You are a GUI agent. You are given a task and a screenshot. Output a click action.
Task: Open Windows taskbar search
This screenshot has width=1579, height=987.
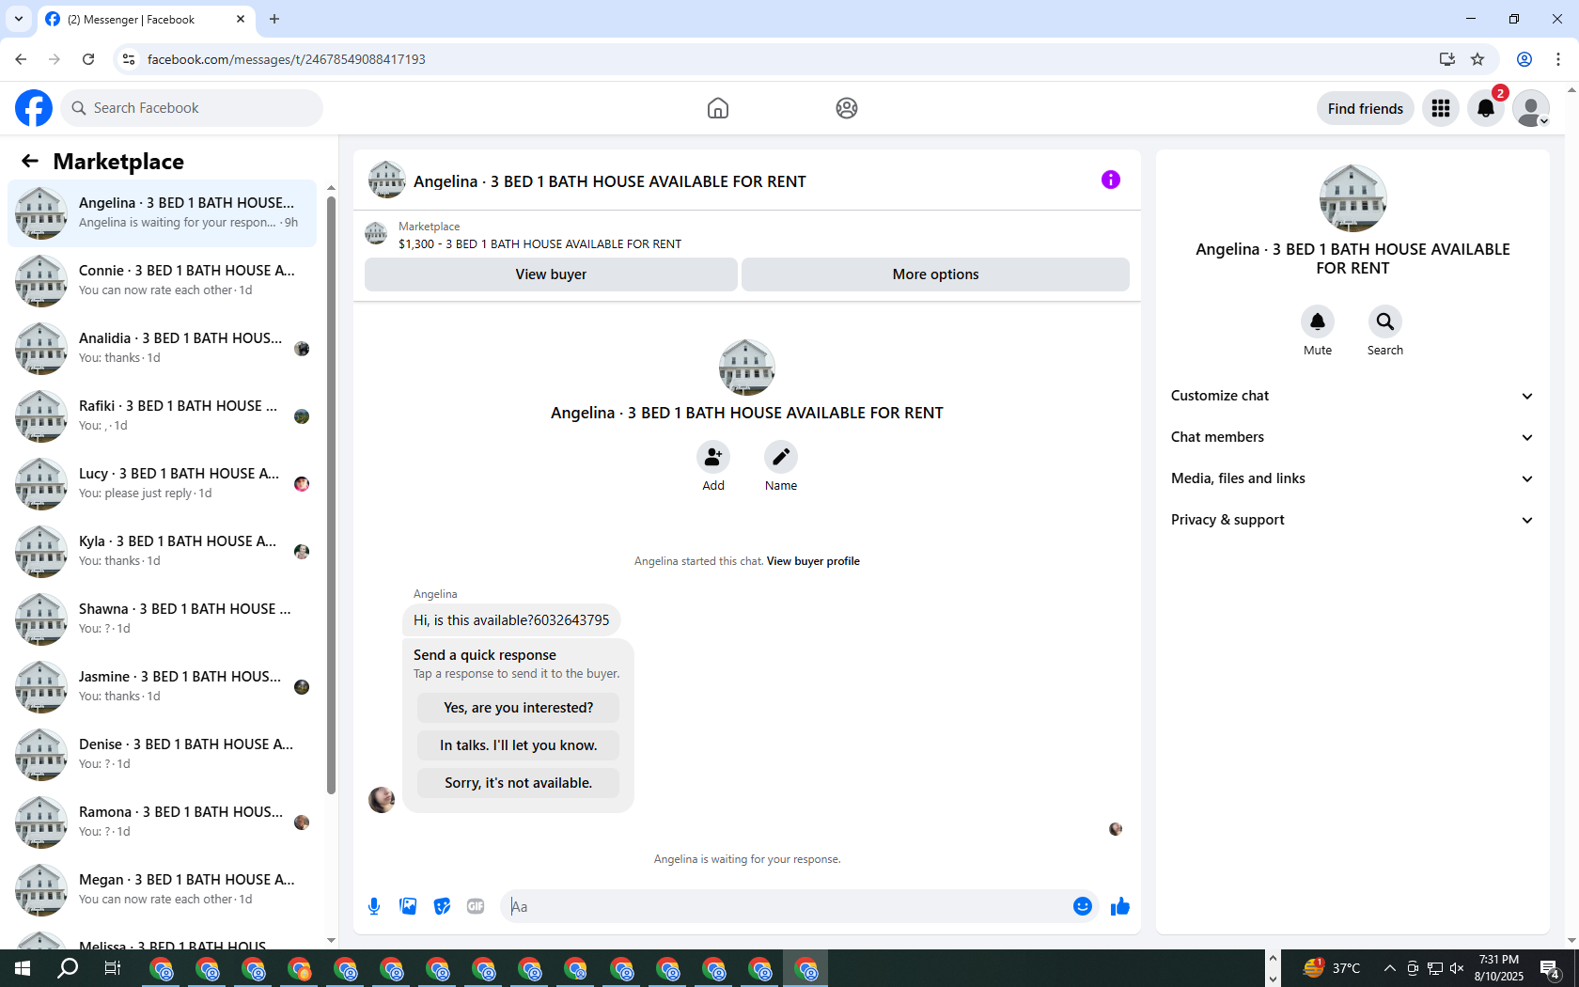pyautogui.click(x=68, y=968)
